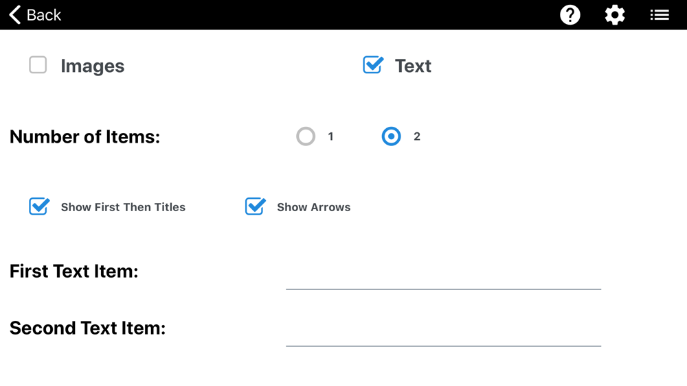The width and height of the screenshot is (687, 386).
Task: Enable the Images checkbox
Action: point(38,65)
